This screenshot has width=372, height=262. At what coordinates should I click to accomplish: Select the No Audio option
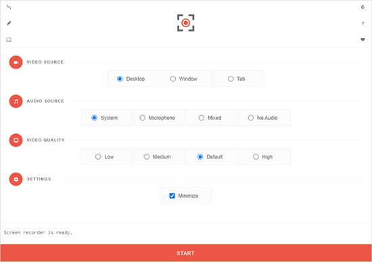point(264,118)
